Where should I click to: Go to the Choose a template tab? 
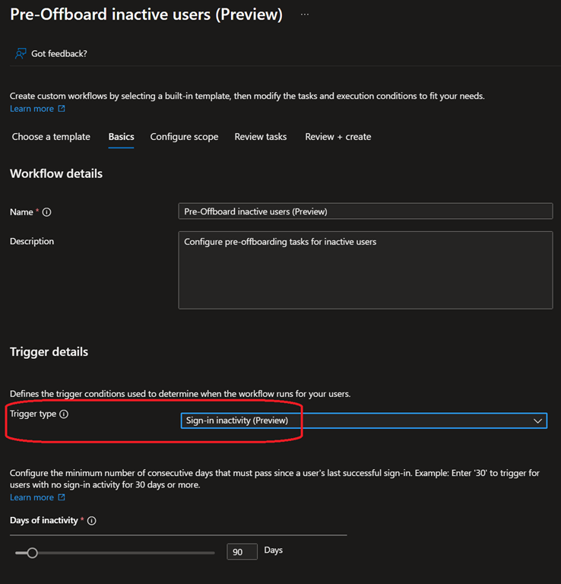click(x=51, y=137)
